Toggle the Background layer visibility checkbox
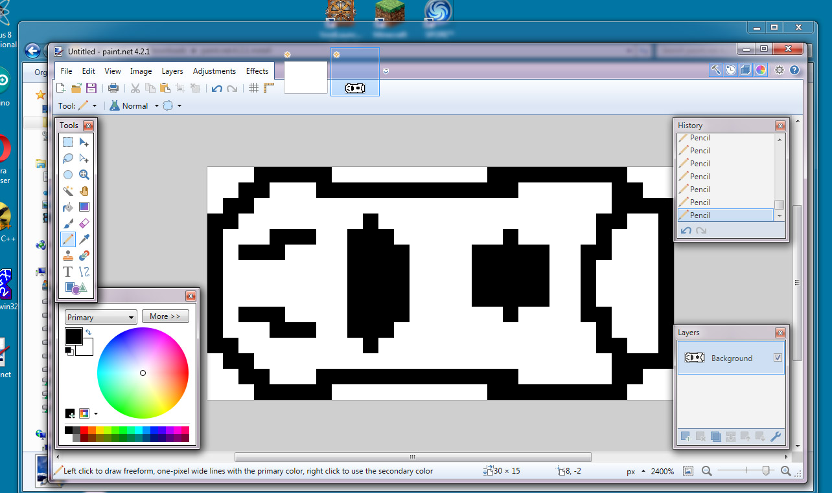 (776, 357)
